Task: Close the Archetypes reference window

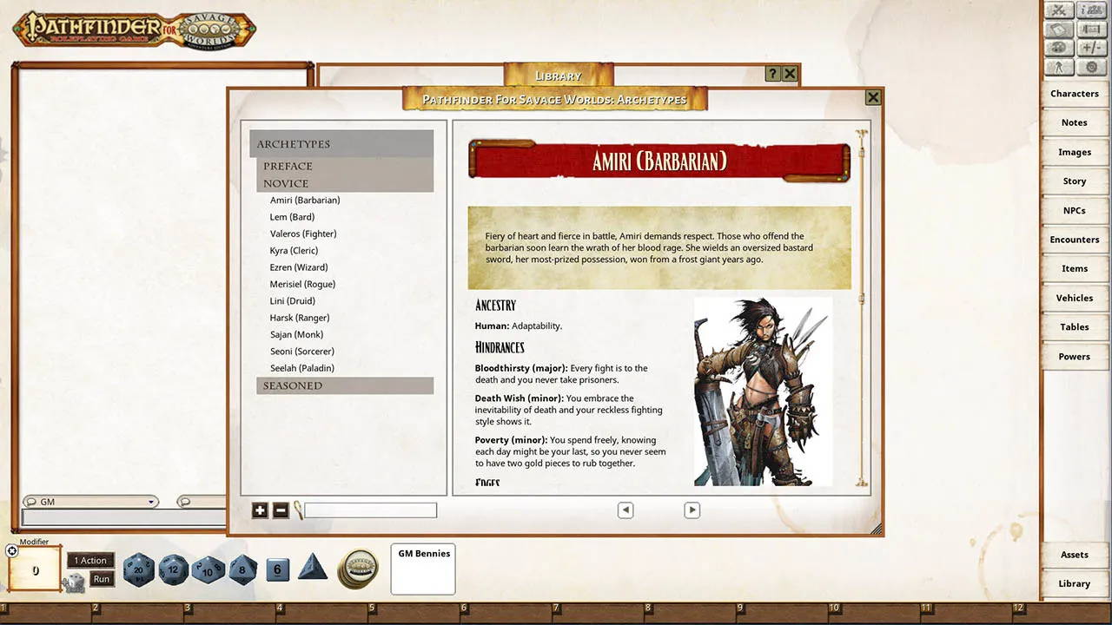Action: tap(873, 98)
